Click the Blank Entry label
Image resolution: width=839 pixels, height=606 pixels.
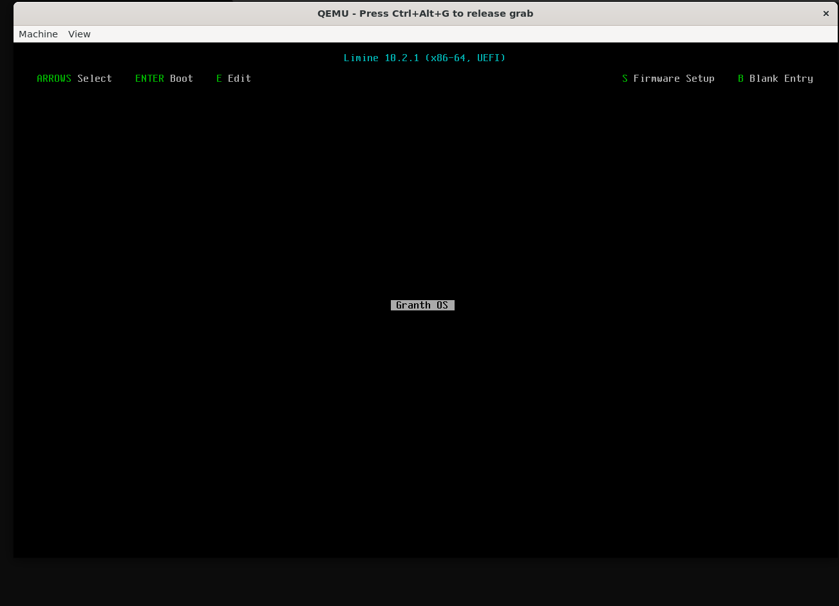click(781, 79)
